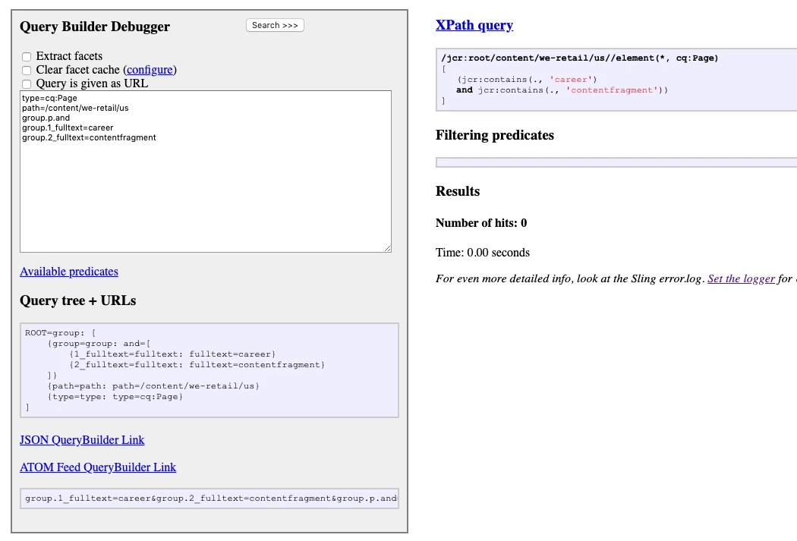This screenshot has height=541, width=797.
Task: Grab the textarea resize handle
Action: [388, 248]
